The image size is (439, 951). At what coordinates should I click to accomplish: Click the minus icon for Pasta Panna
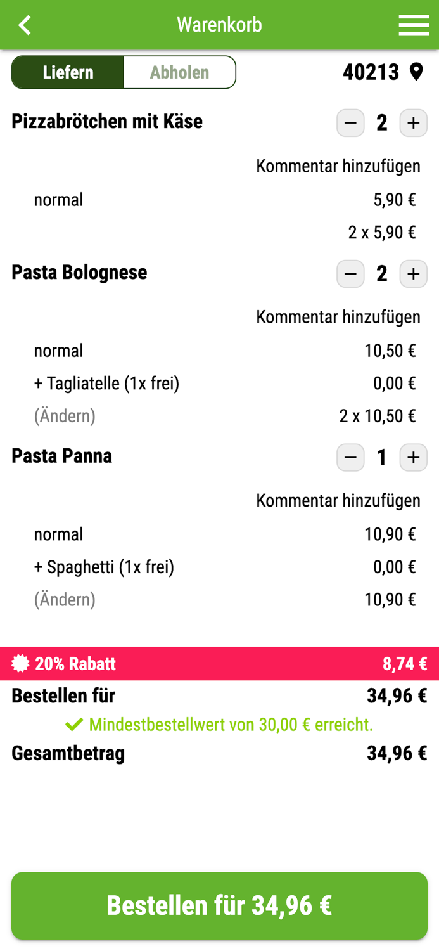coord(350,457)
